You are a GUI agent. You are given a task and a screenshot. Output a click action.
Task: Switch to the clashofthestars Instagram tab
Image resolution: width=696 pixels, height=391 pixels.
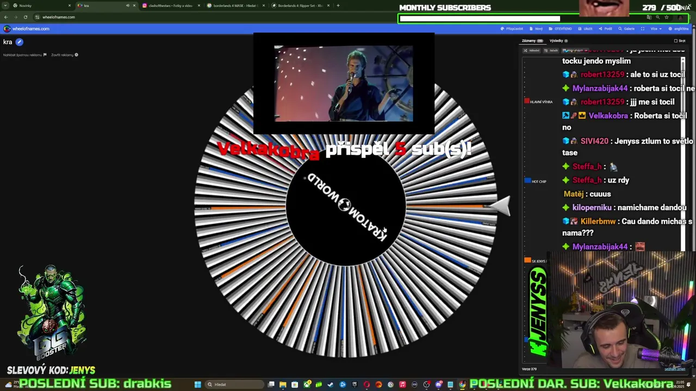[170, 5]
